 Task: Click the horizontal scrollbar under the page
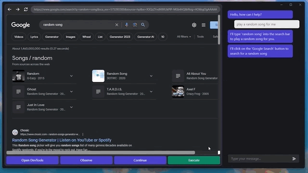click(101, 153)
